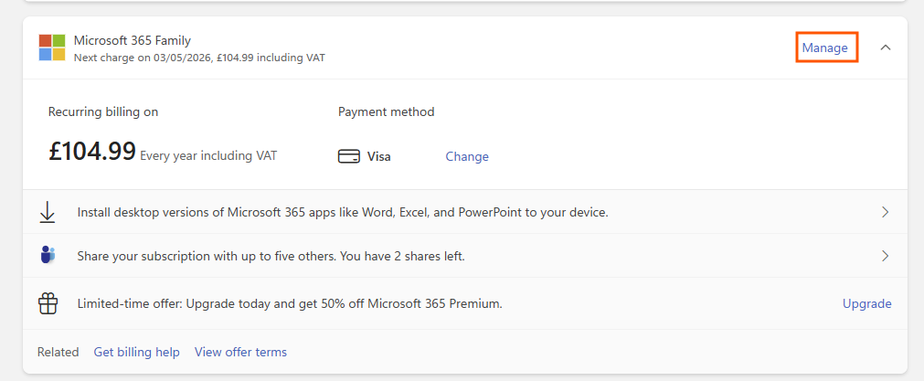
Task: Click the Microsoft four-square logo icon
Action: tap(52, 48)
